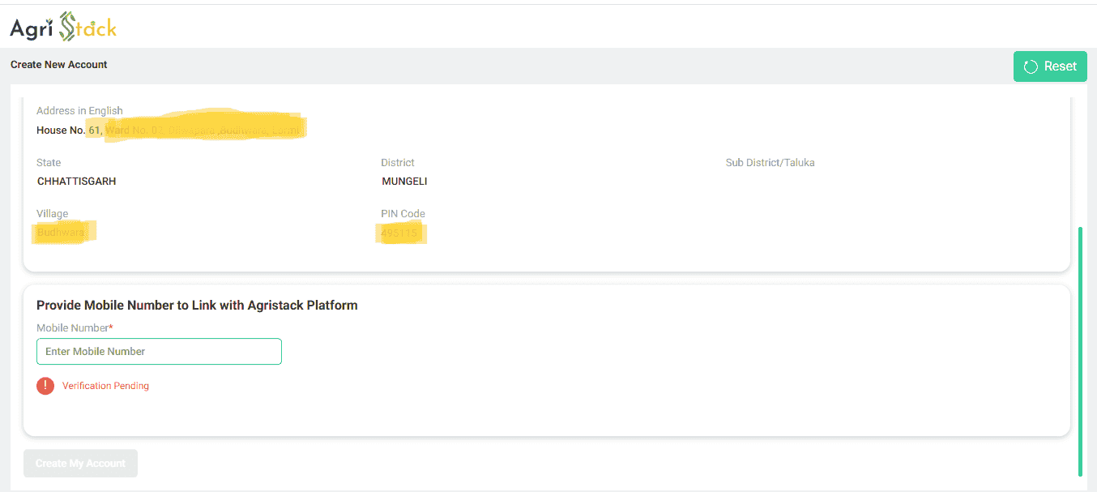Click the highlighted PIN Code value
The image size is (1097, 492).
[400, 233]
